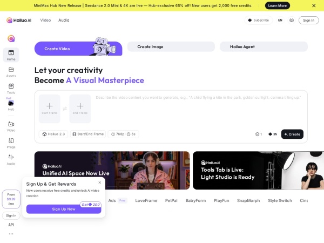
Task: Open the EN language selector
Action: point(280,21)
